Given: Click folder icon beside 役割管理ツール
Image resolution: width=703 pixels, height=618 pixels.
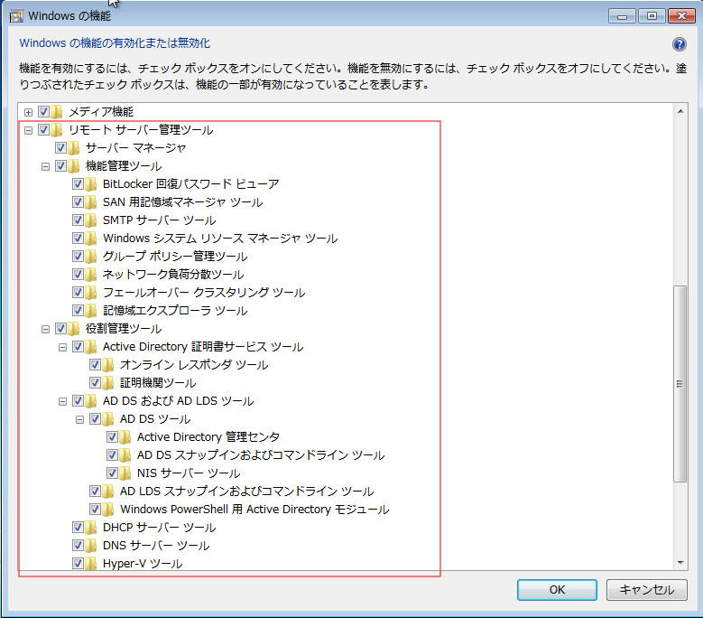Looking at the screenshot, I should point(73,329).
